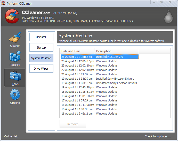Select the 23 August Windows Update entry
Image resolution: width=178 pixels, height=141 pixels.
100,65
